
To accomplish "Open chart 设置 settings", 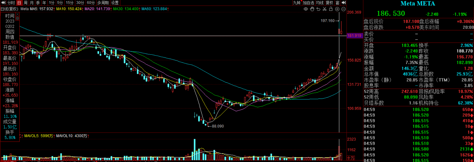I will [115, 3].
